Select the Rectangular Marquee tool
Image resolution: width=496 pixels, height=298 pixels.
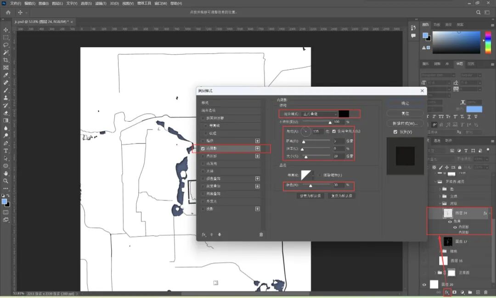point(6,37)
